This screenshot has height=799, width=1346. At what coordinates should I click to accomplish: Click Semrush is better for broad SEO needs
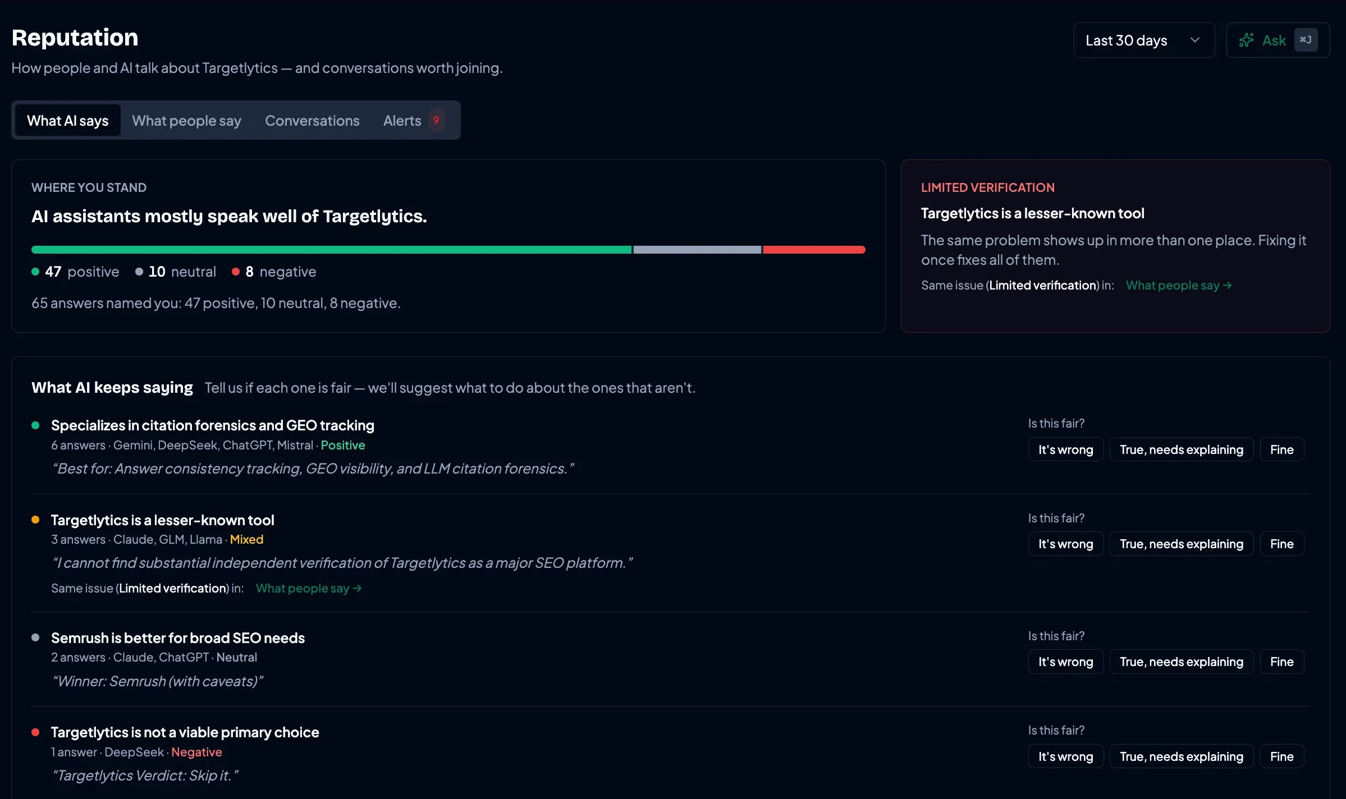pyautogui.click(x=178, y=638)
